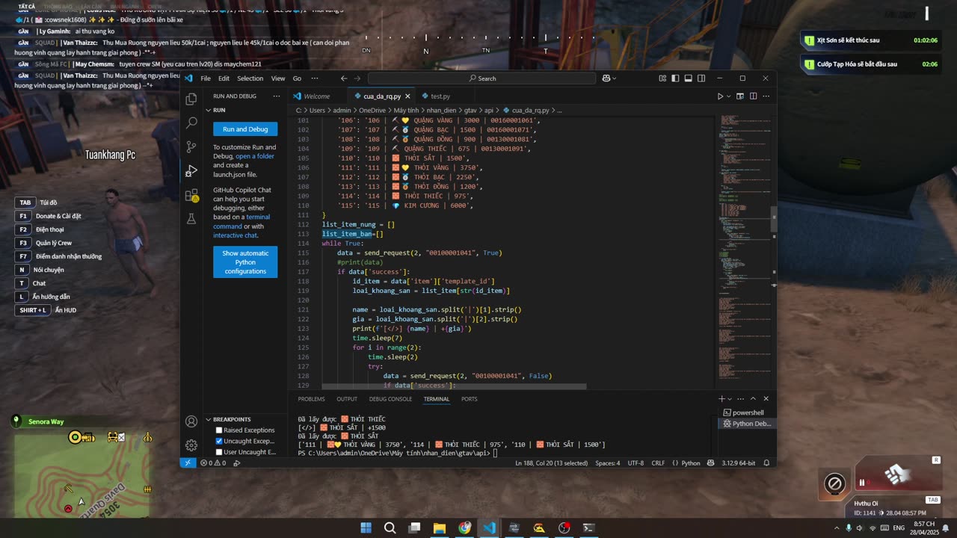Image resolution: width=957 pixels, height=538 pixels.
Task: Open the notifications bell in the status bar
Action: (766, 463)
